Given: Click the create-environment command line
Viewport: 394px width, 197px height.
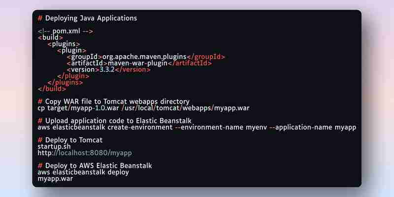Looking at the screenshot, I should [x=197, y=128].
